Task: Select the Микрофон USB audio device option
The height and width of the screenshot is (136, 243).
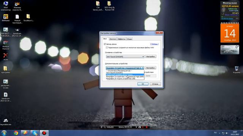Action: click(x=125, y=79)
